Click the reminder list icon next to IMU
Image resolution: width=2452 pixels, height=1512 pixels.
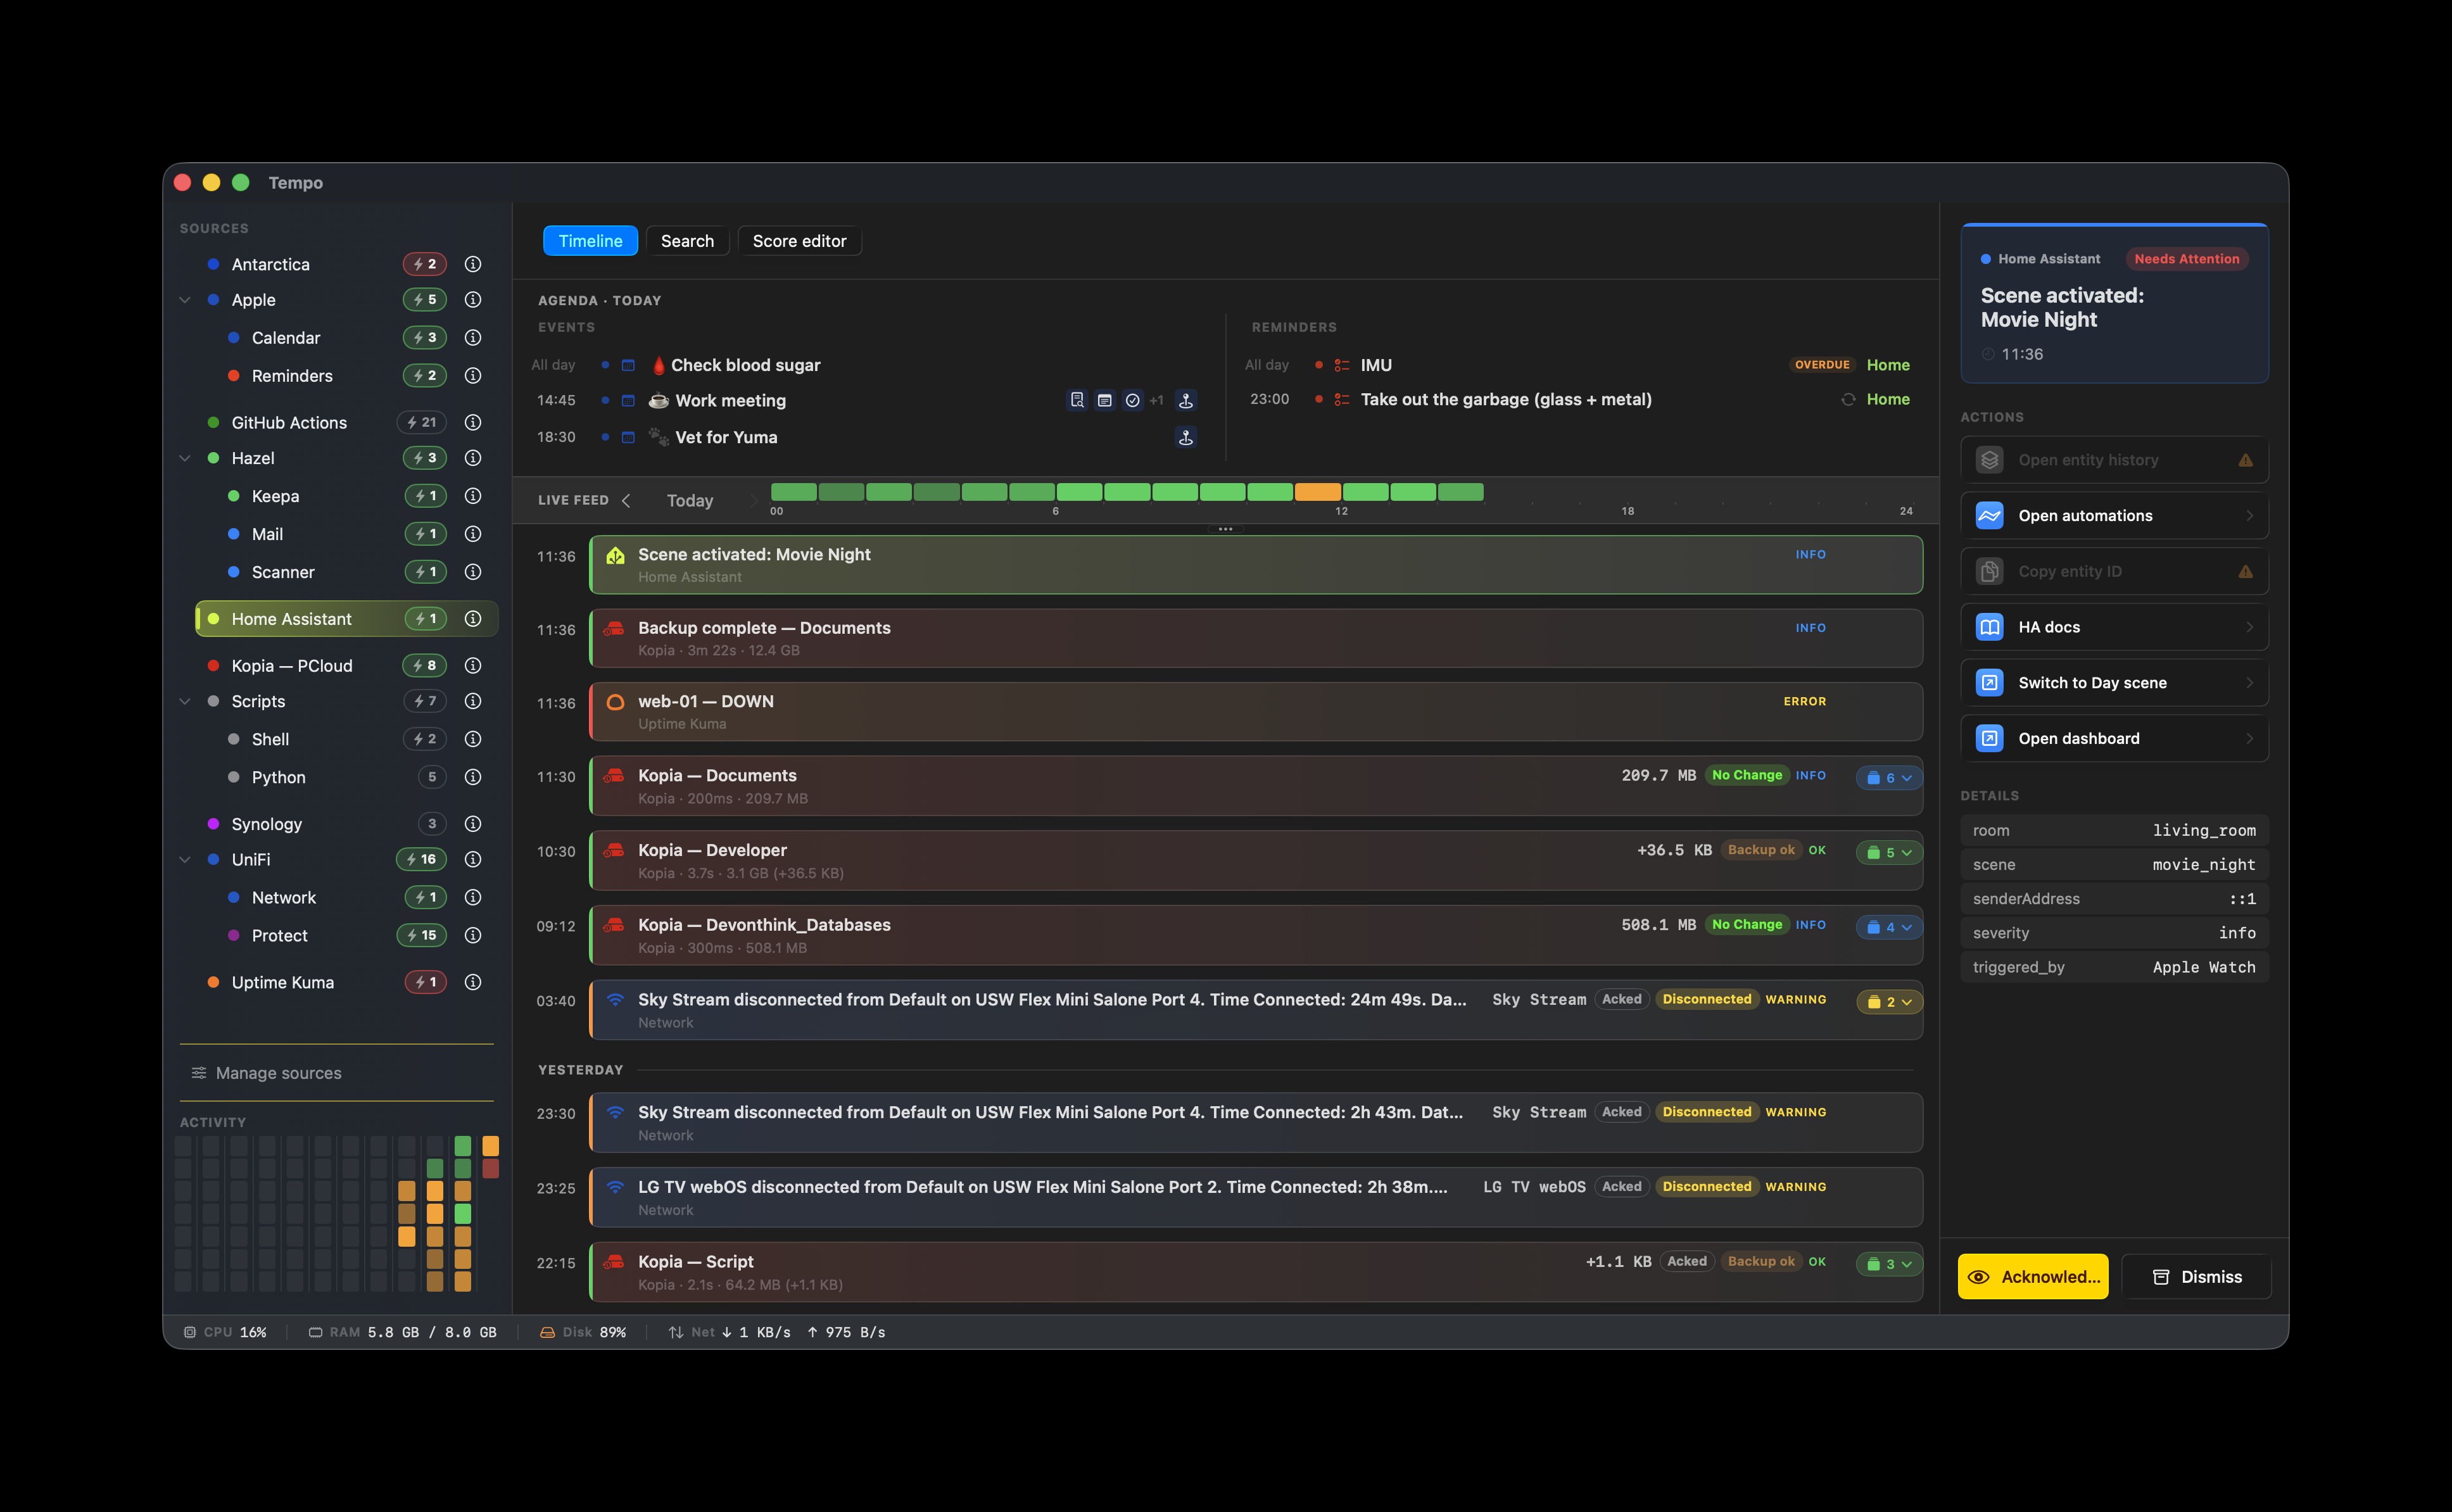coord(1342,365)
